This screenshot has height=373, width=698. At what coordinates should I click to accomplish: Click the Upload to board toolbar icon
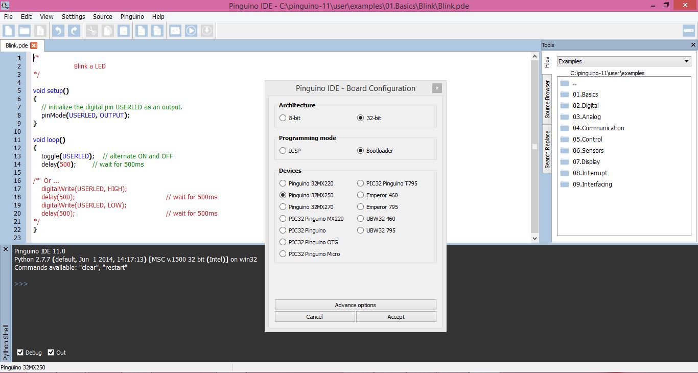[x=207, y=31]
